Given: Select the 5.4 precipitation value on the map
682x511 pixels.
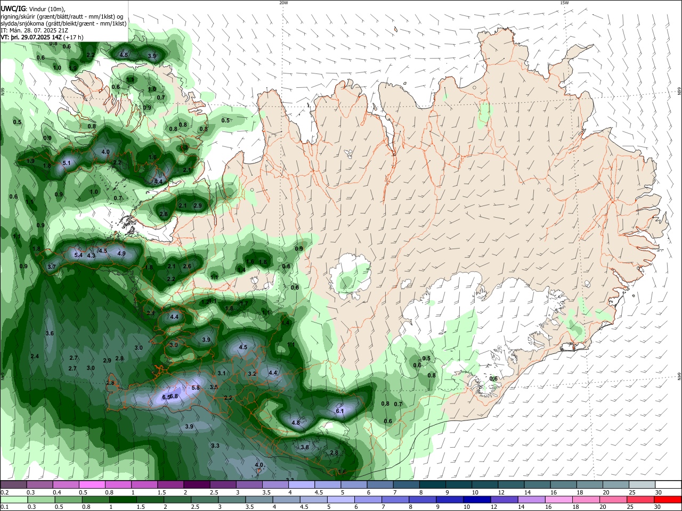Looking at the screenshot, I should (x=78, y=256).
